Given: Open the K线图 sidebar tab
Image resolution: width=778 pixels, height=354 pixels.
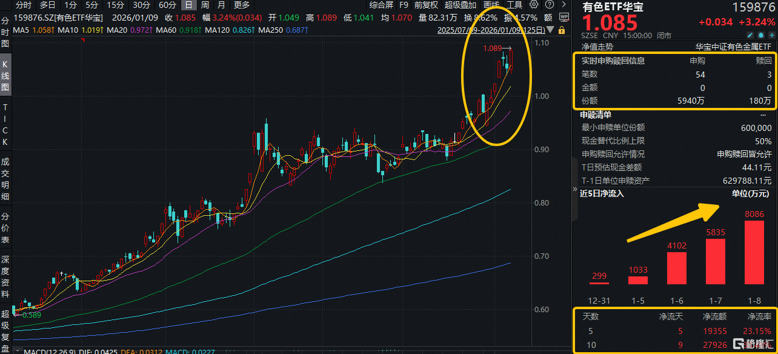Looking at the screenshot, I should [x=5, y=76].
